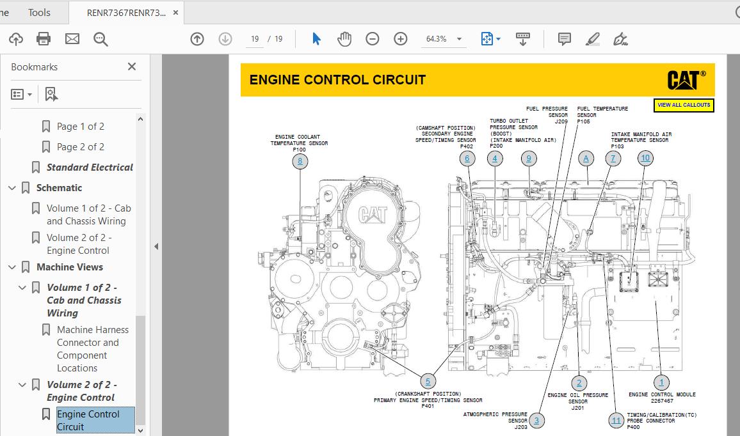Go to next page arrow
Image resolution: width=740 pixels, height=436 pixels.
point(225,38)
